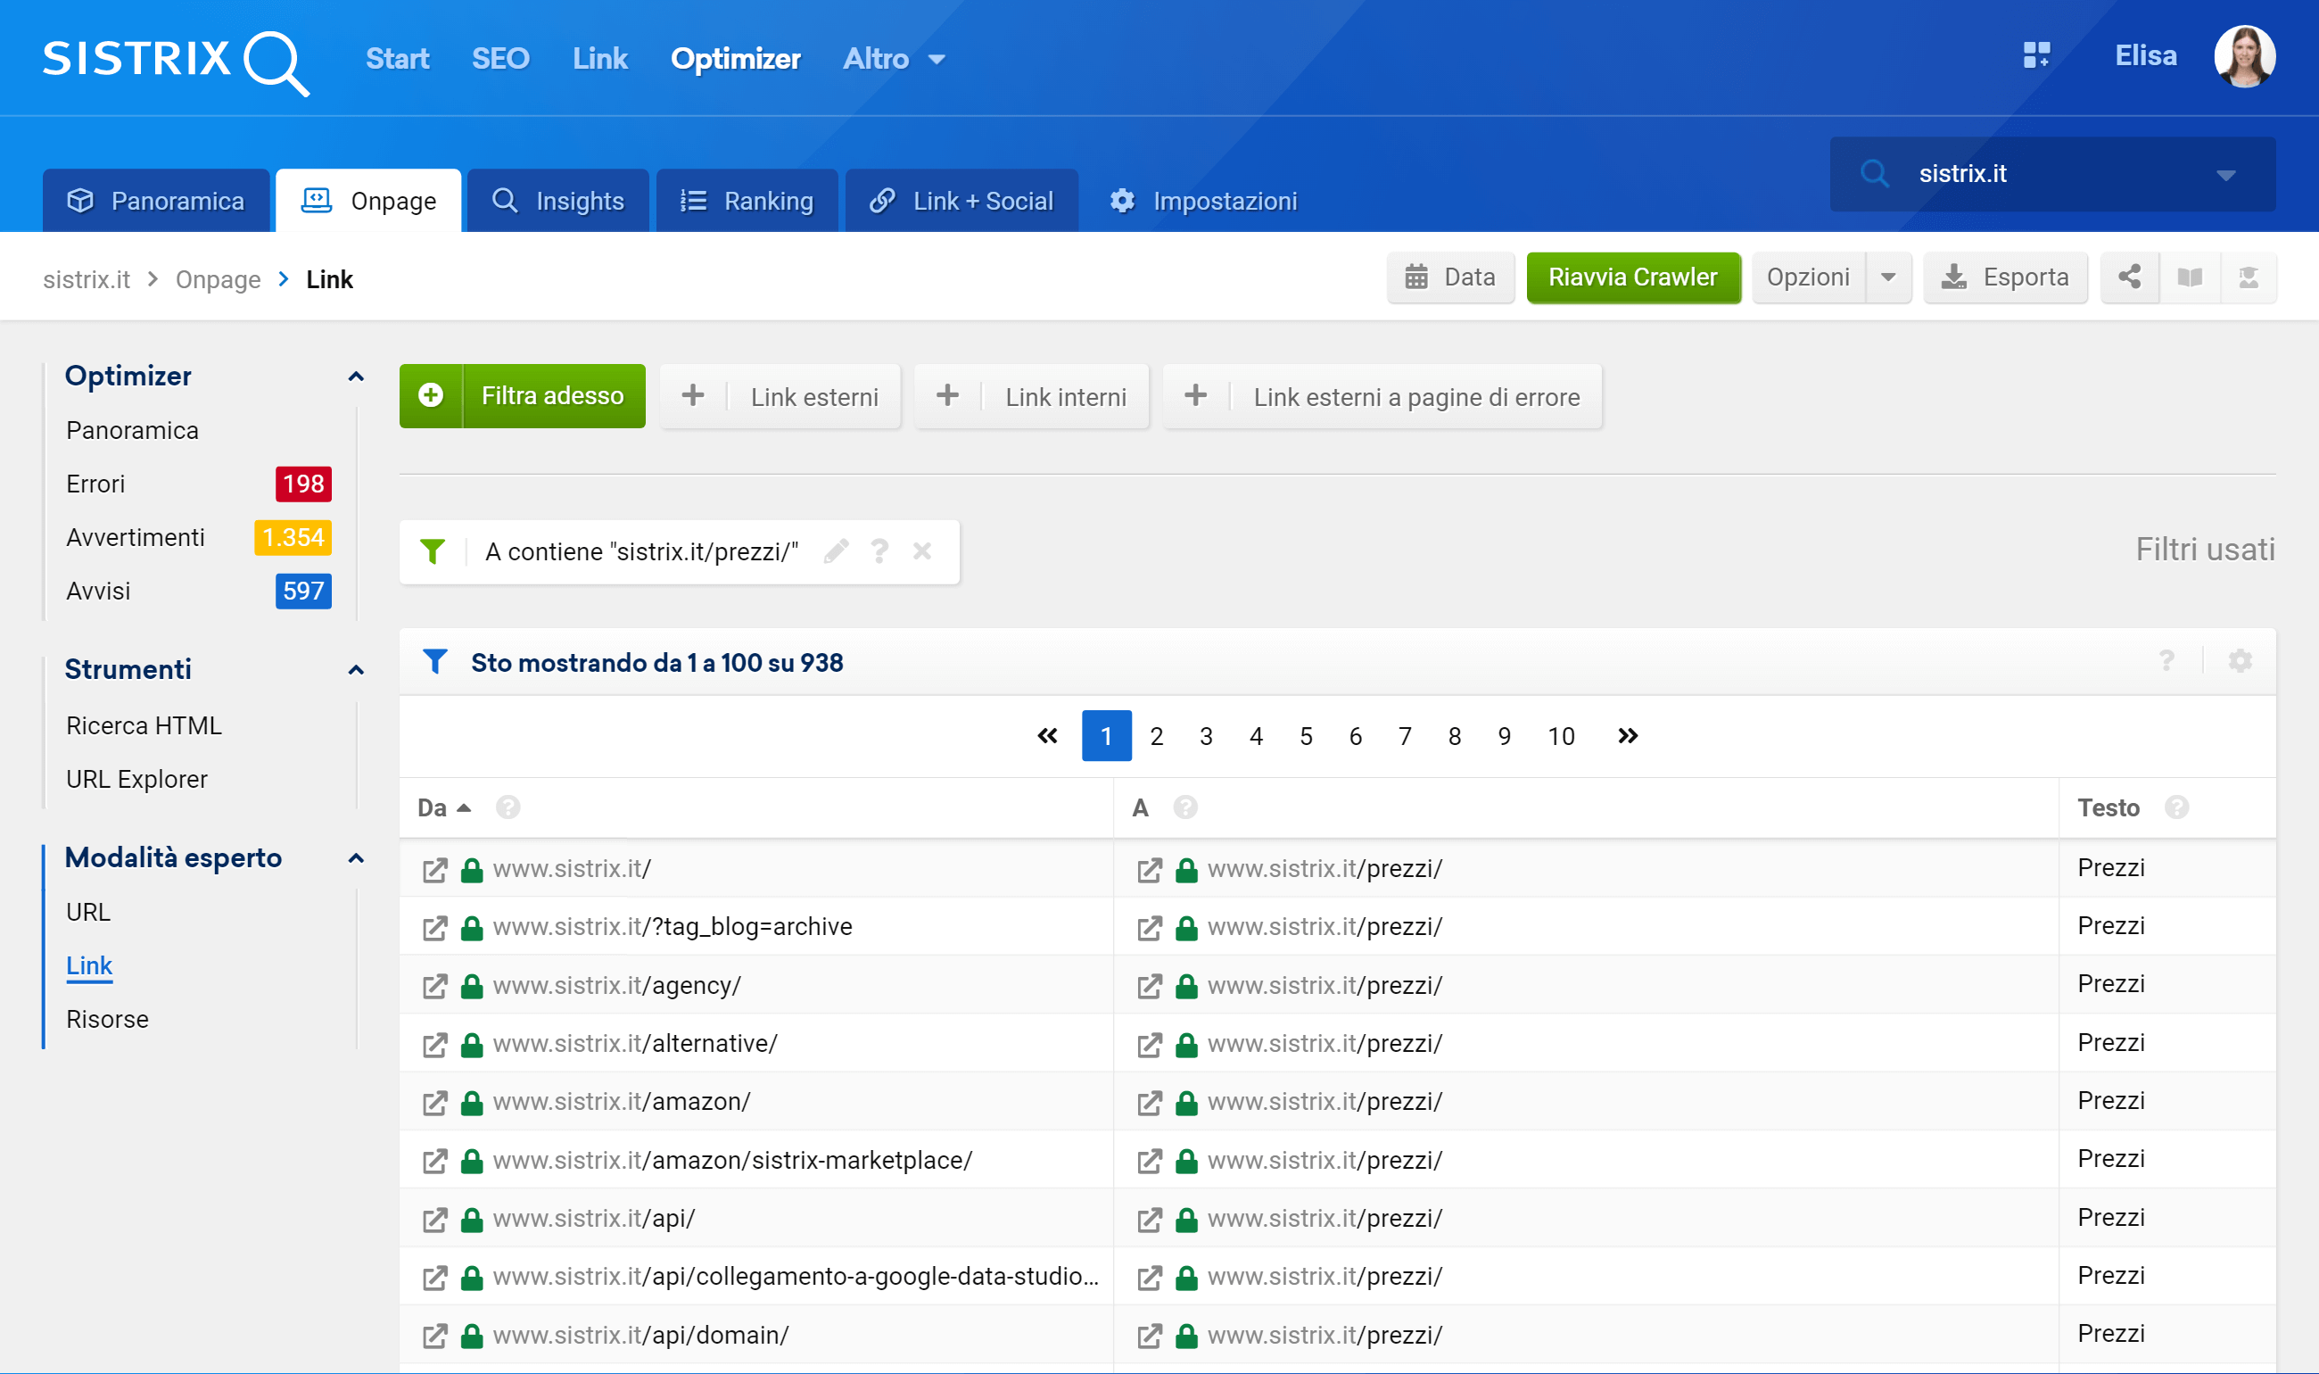Expand the sistrix.it project selector
This screenshot has width=2319, height=1374.
point(2225,174)
